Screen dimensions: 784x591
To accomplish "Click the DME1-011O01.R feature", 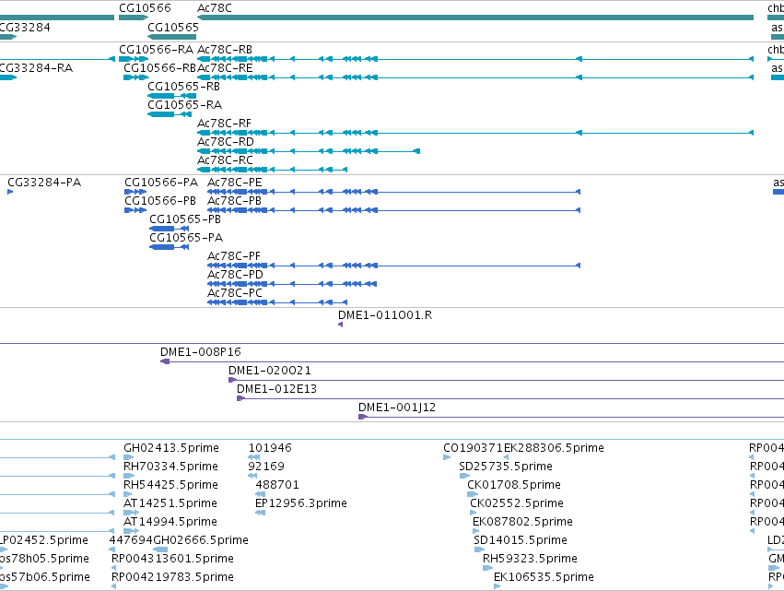I will (341, 325).
